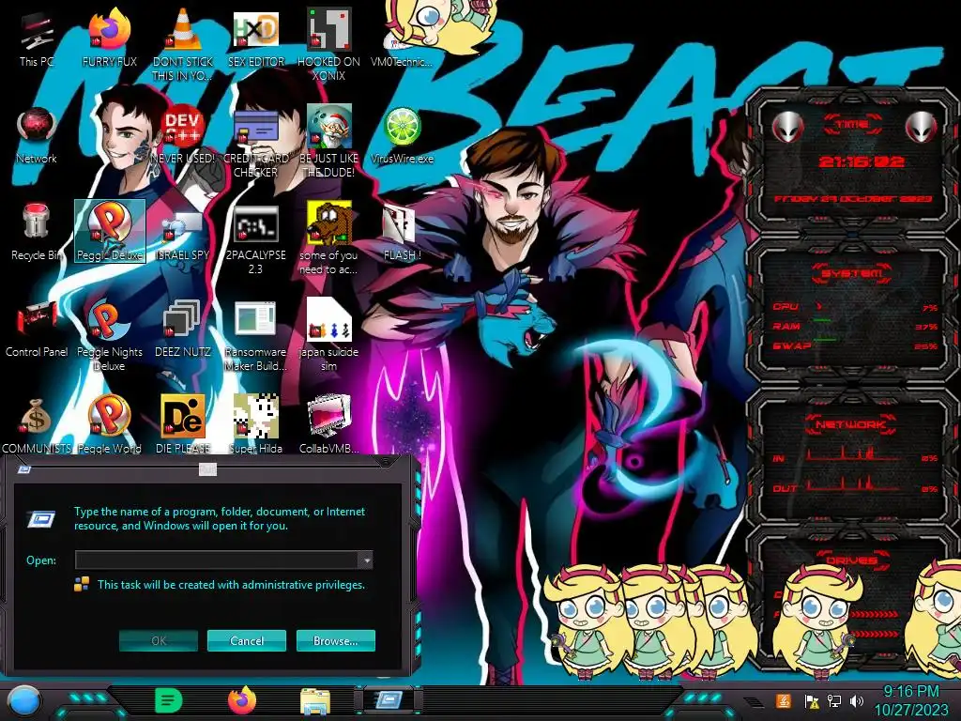This screenshot has width=961, height=721.
Task: Launch Peggle Nights Deluxe
Action: click(109, 335)
